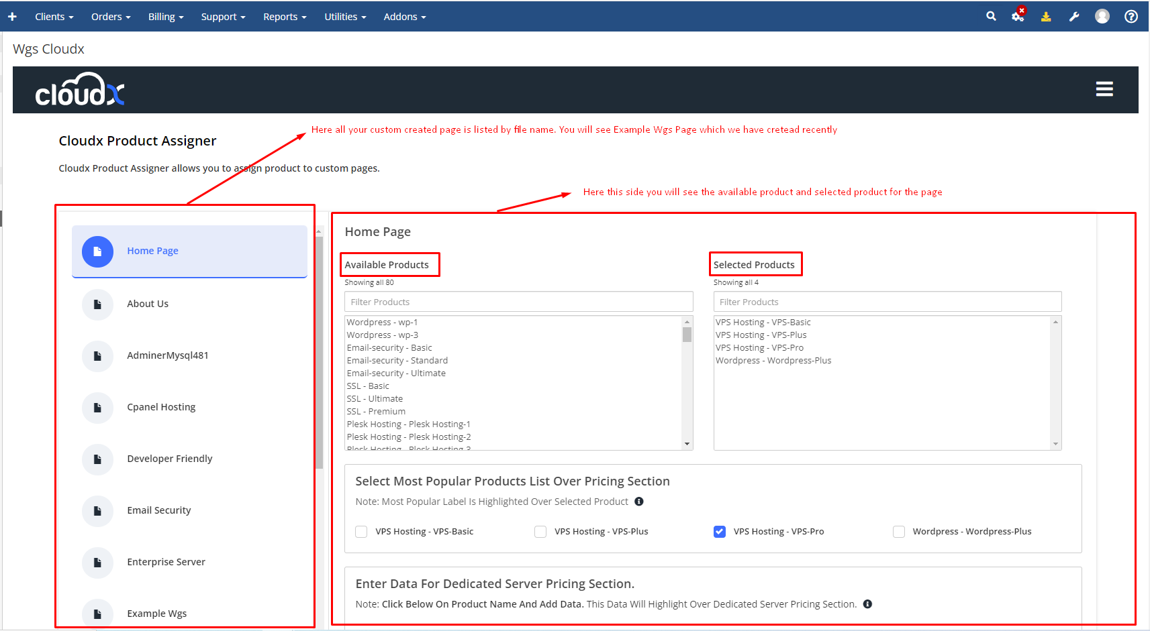Image resolution: width=1150 pixels, height=631 pixels.
Task: Click the yellow download icon in header
Action: (x=1046, y=17)
